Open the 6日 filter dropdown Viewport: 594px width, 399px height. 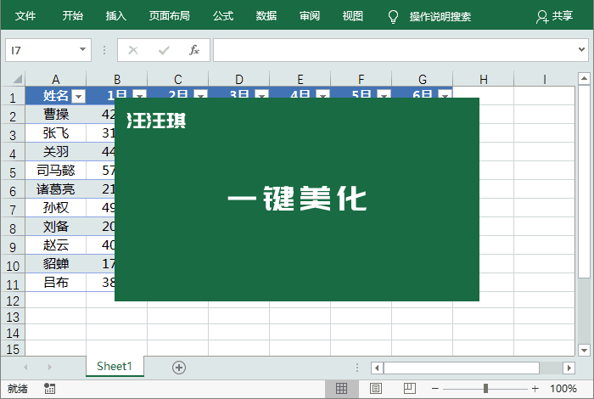[445, 95]
